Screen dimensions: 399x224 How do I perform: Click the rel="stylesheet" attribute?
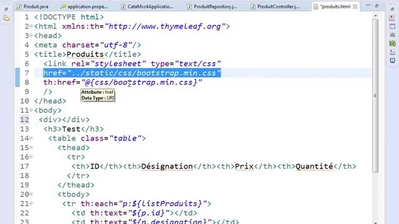point(108,63)
